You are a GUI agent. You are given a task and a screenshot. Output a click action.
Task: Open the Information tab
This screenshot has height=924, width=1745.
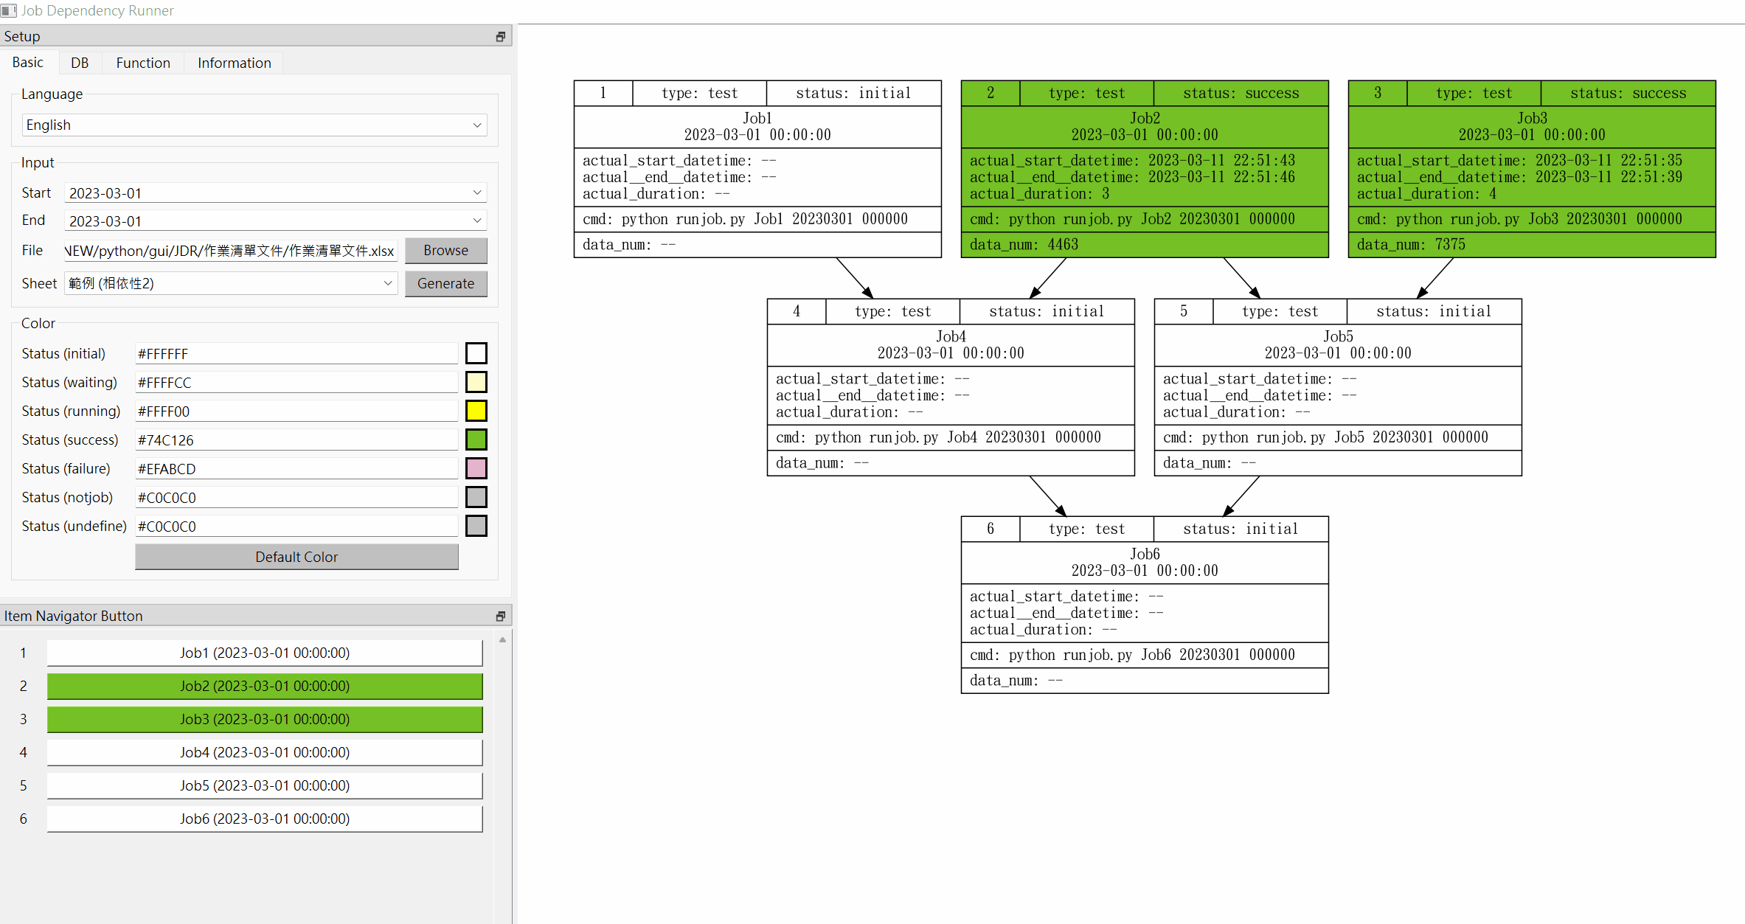[x=233, y=63]
